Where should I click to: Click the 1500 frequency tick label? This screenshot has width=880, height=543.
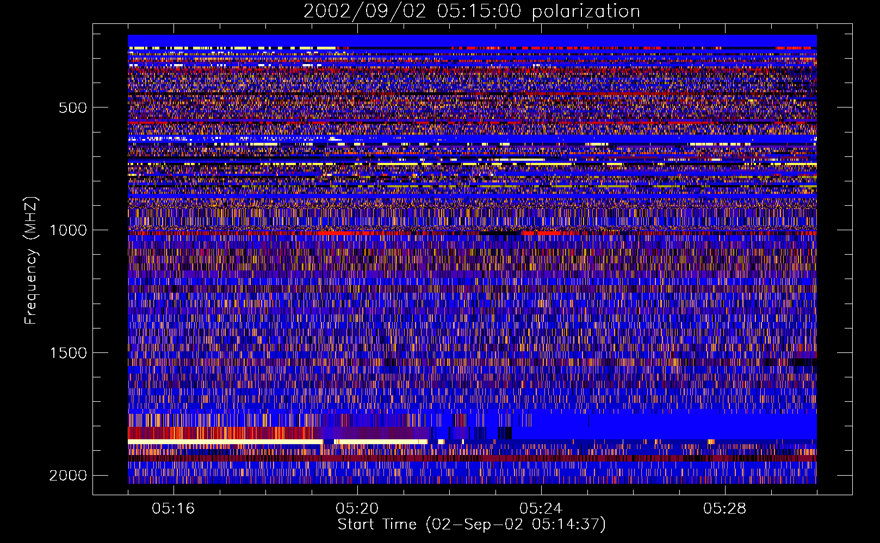tap(68, 353)
